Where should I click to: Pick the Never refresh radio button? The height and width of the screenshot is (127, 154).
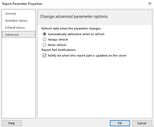(44, 45)
